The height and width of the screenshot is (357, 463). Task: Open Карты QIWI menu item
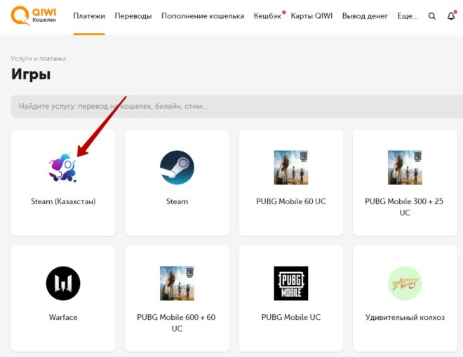click(x=311, y=16)
